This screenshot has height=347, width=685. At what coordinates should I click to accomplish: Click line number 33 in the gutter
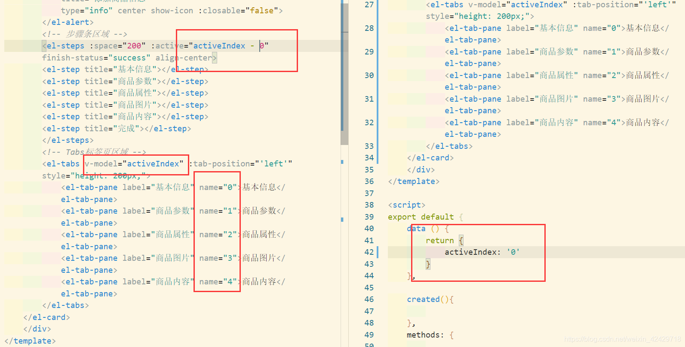pyautogui.click(x=369, y=146)
